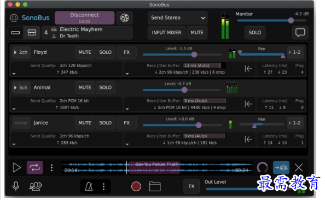
Task: Expand Animal's Recv Jitter Buffer options
Action: (127, 109)
